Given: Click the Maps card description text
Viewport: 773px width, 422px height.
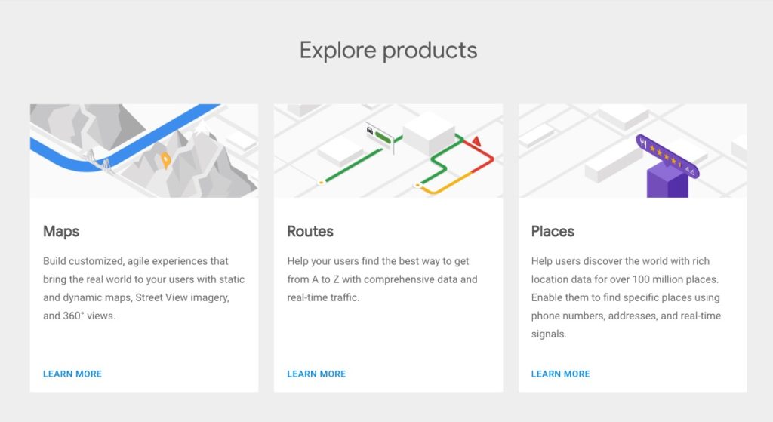Looking at the screenshot, I should coord(143,288).
